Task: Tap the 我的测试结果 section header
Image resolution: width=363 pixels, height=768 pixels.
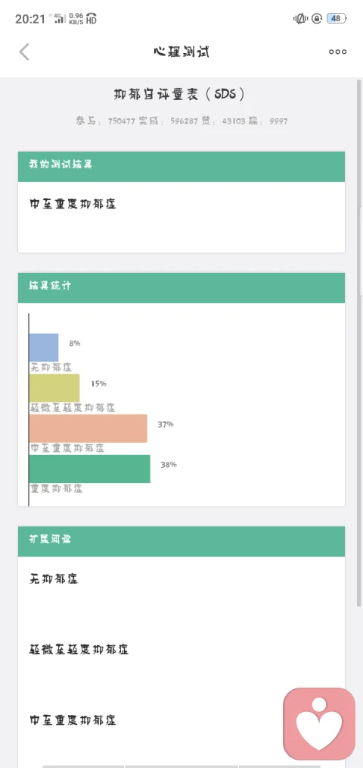Action: (x=181, y=167)
